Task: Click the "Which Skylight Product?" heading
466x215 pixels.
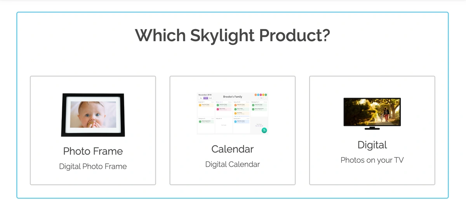Action: [232, 35]
